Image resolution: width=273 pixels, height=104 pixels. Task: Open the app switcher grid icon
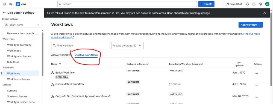click(x=11, y=4)
